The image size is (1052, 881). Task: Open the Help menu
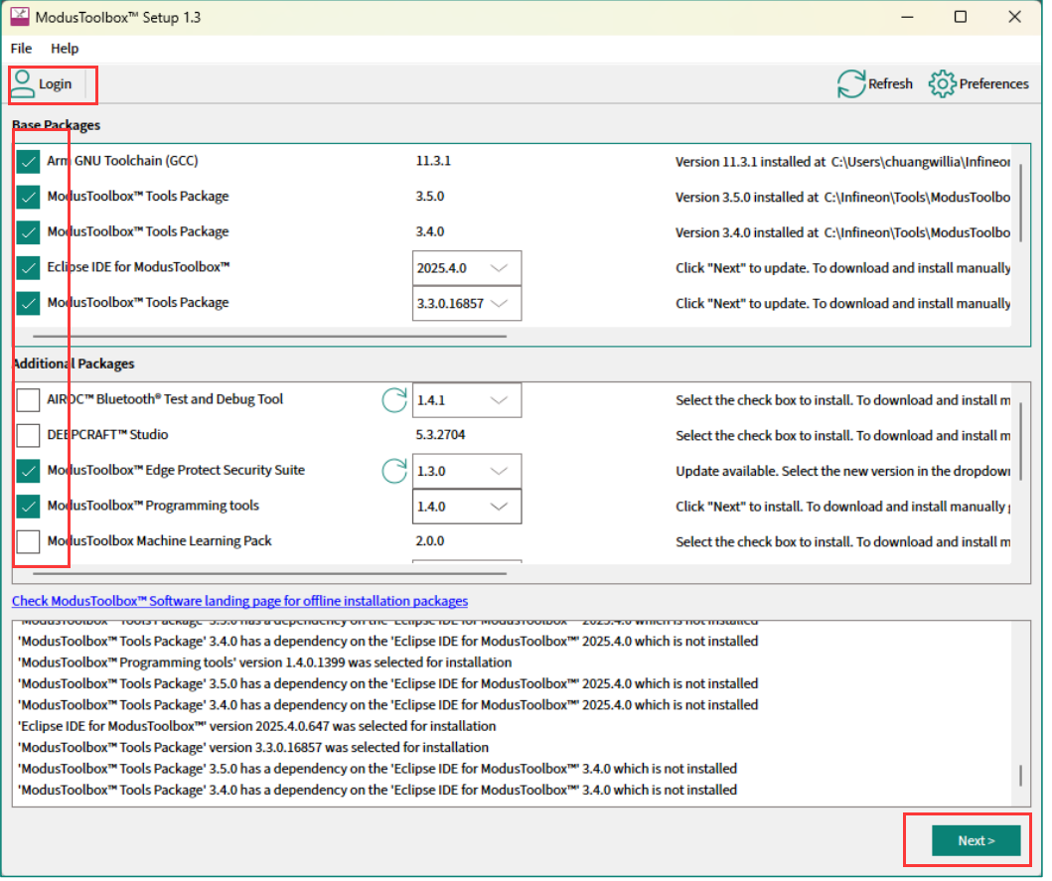click(x=66, y=49)
